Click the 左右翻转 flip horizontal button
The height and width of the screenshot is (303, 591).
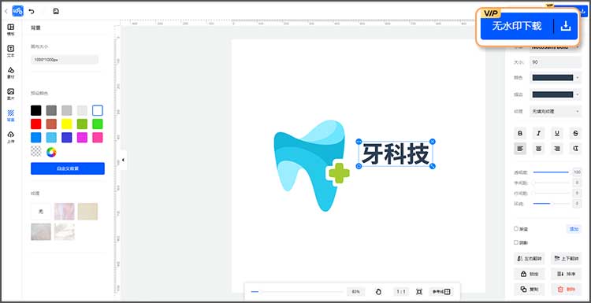click(530, 259)
